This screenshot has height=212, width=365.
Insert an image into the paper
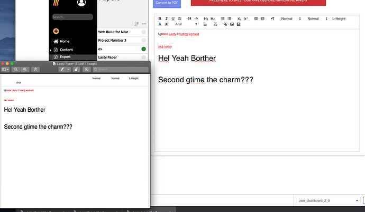click(232, 24)
